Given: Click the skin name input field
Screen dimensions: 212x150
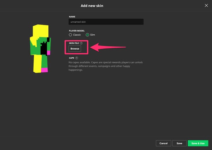Looking at the screenshot, I should coord(106,22).
